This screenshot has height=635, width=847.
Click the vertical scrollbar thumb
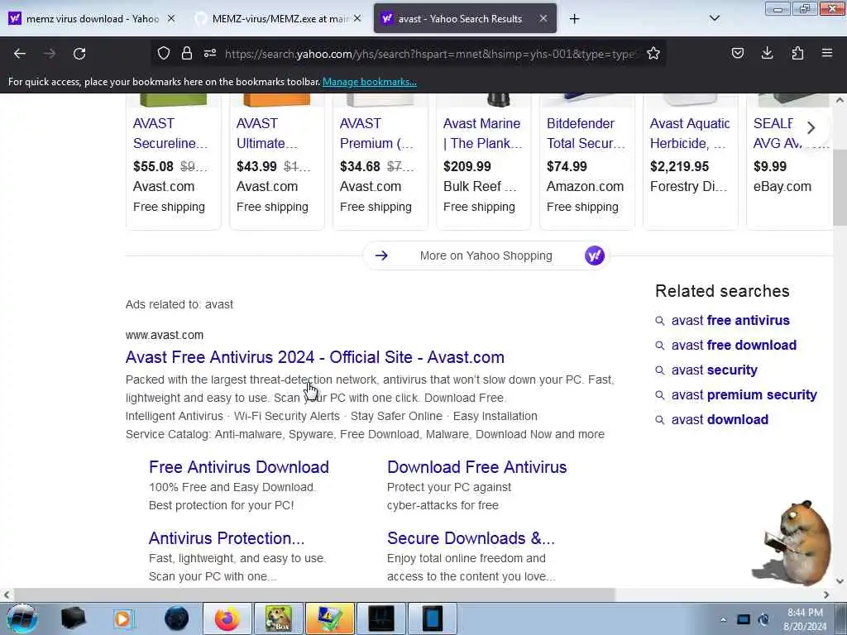[x=840, y=188]
